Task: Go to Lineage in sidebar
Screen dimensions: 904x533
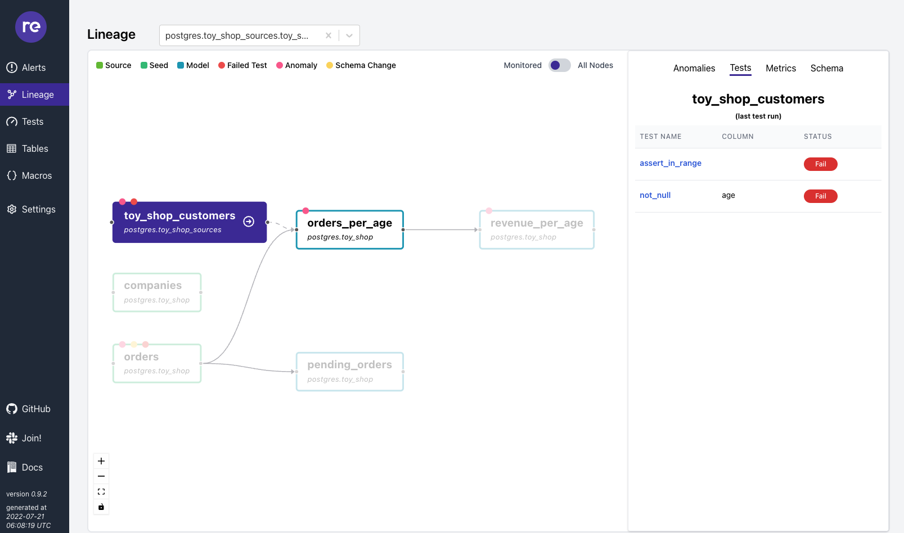Action: coord(34,94)
